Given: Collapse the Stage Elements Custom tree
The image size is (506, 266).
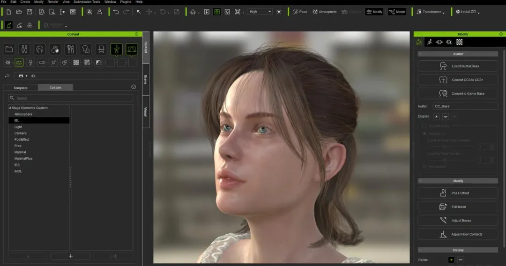Looking at the screenshot, I should 9,108.
